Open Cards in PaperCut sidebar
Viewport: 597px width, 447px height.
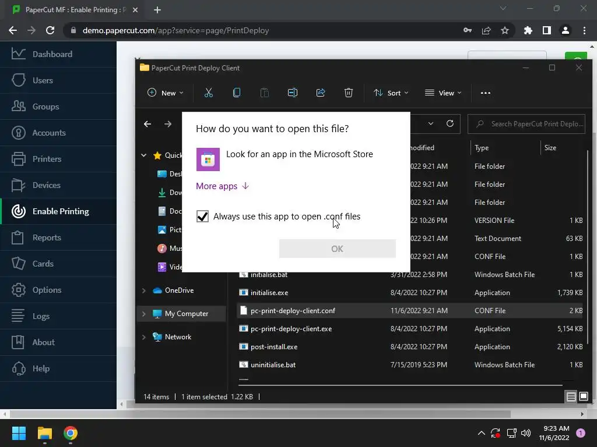pos(58,264)
